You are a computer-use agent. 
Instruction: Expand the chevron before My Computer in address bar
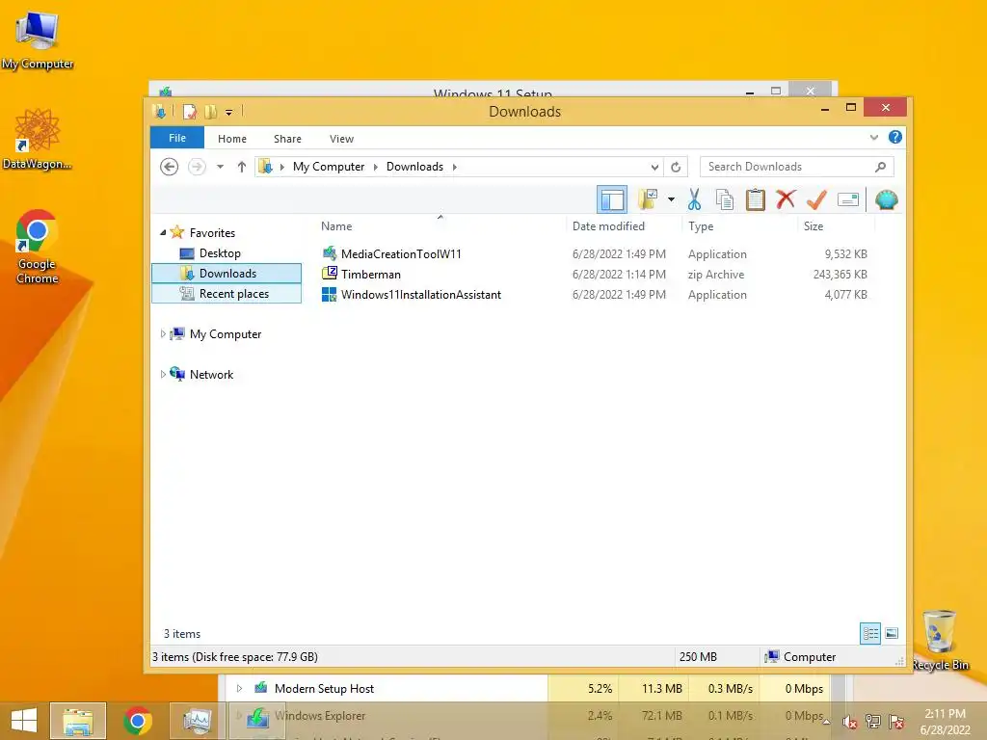coord(282,167)
